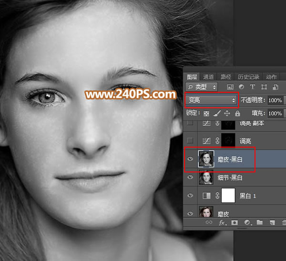Mask link chain on 调亮 layer
The width and height of the screenshot is (286, 261).
pos(217,141)
